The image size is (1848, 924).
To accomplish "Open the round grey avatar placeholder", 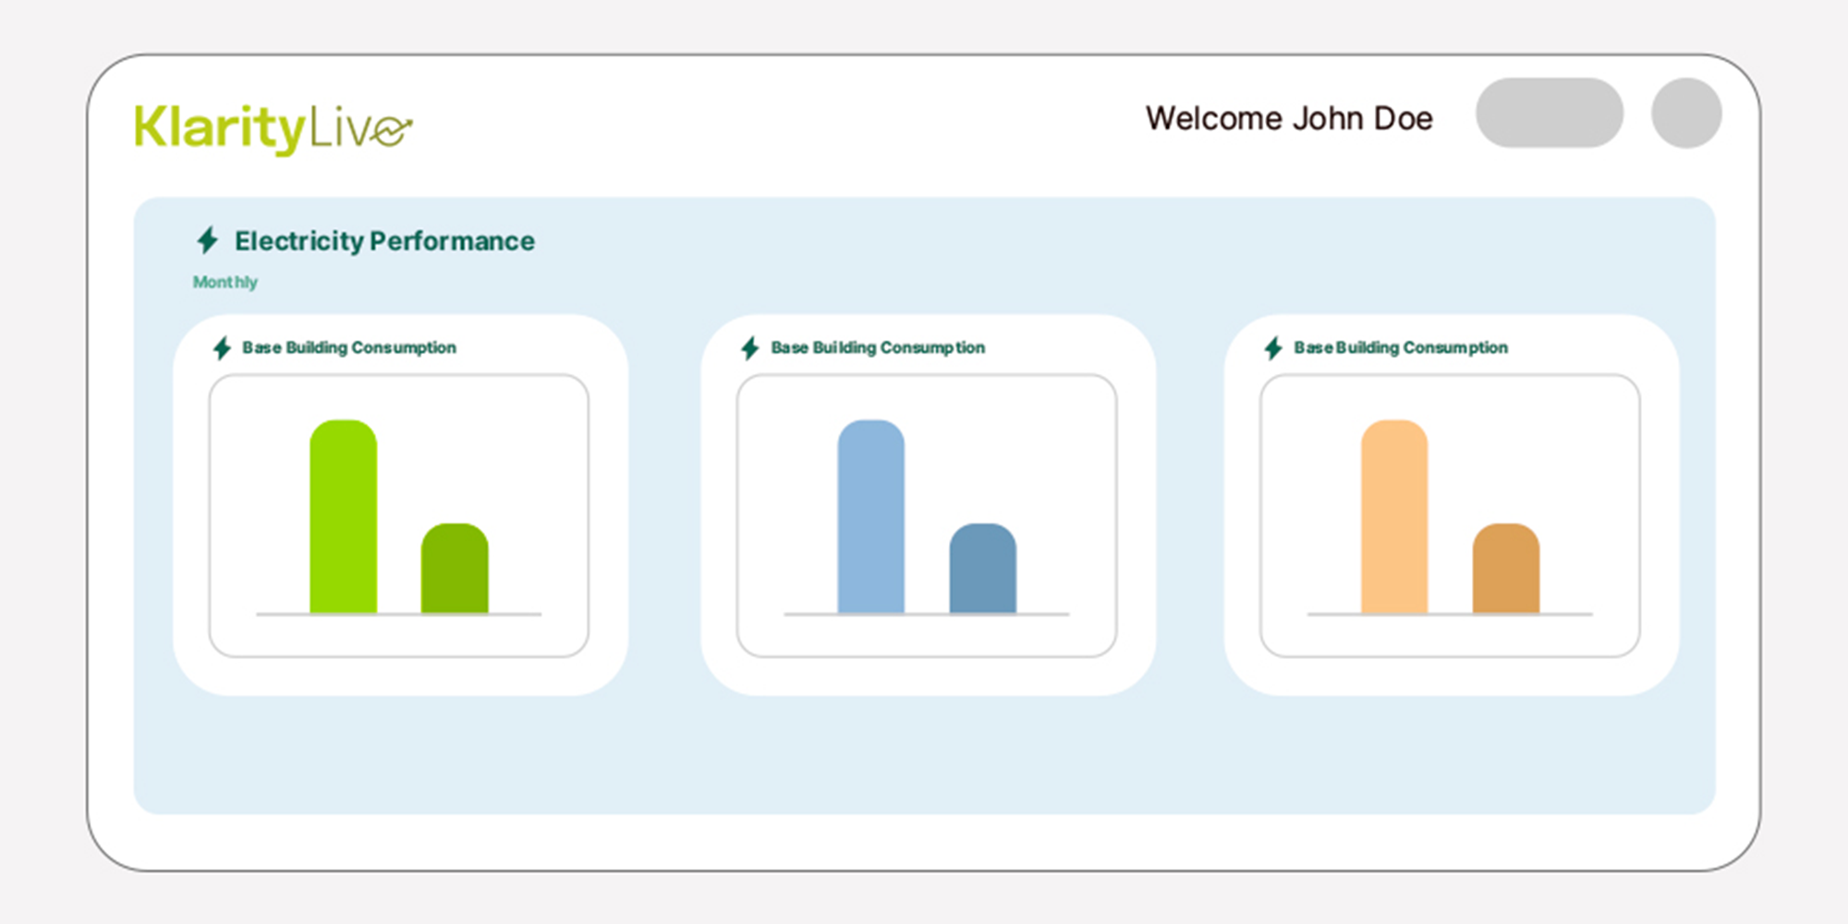I will coord(1686,113).
